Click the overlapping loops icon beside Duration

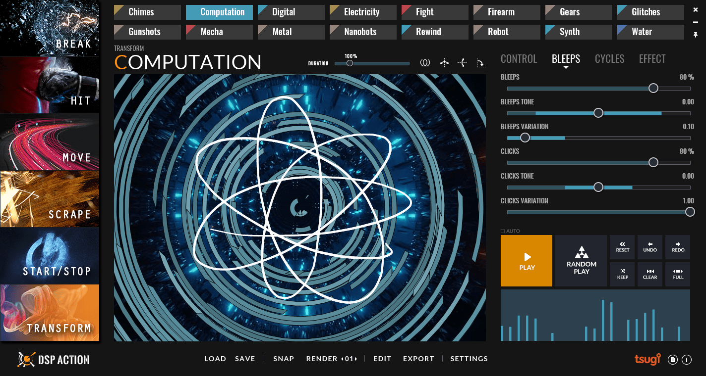(425, 63)
